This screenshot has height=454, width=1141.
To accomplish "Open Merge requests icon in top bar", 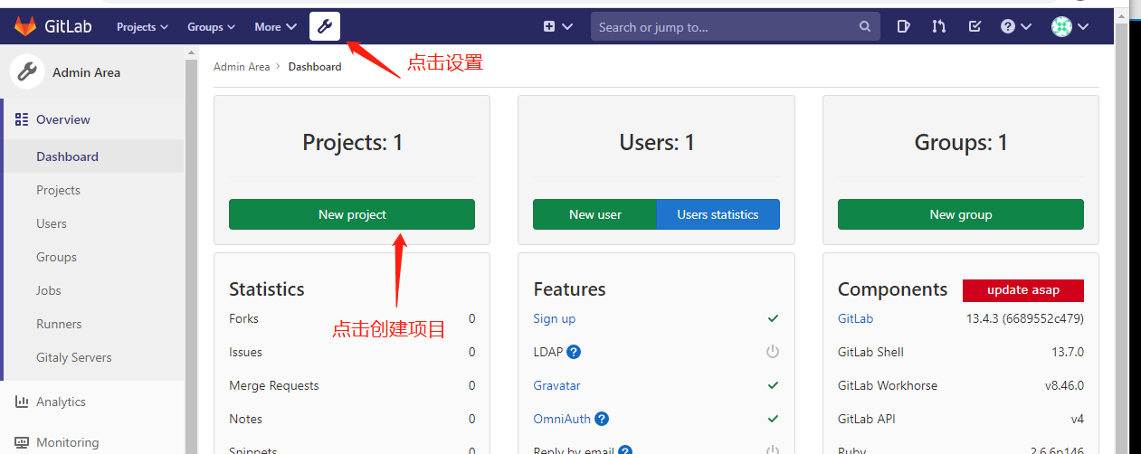I will point(938,26).
